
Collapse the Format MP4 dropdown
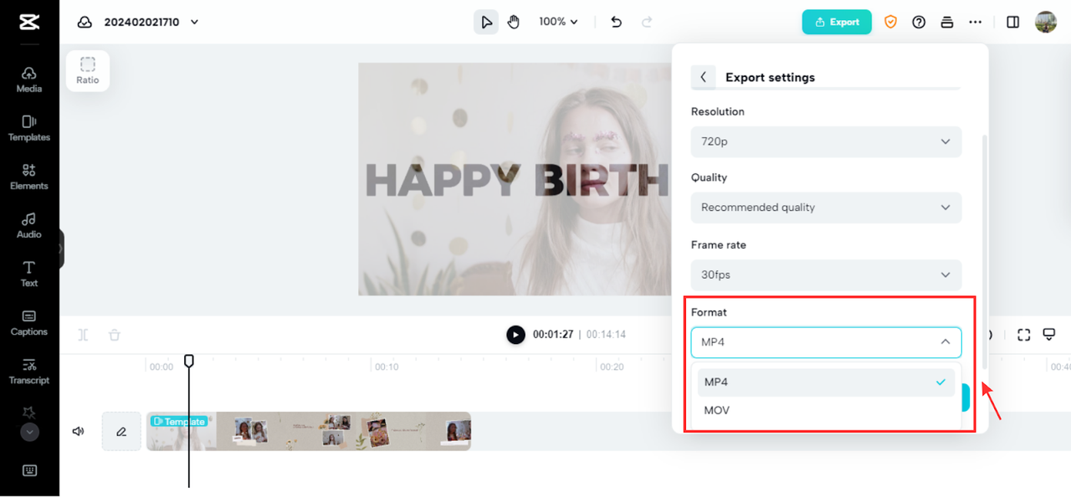tap(826, 341)
